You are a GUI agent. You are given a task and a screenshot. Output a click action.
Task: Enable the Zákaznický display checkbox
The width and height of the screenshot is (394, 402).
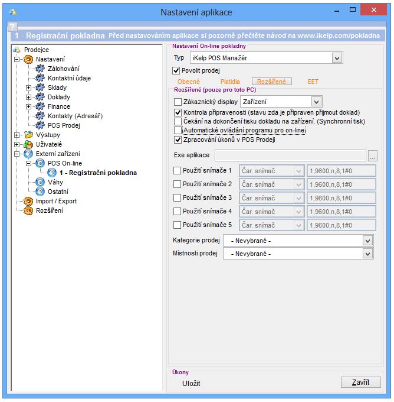178,102
